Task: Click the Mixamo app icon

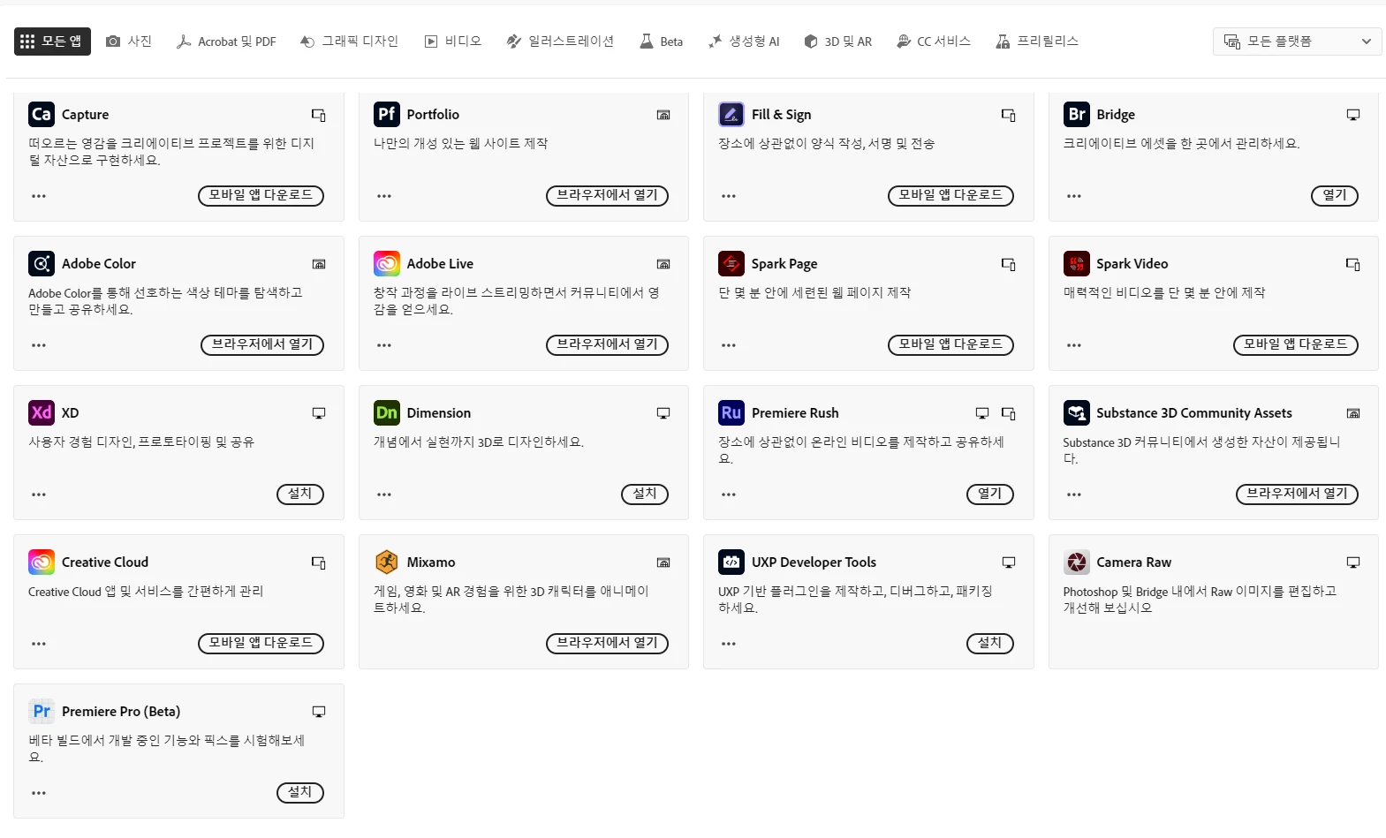Action: 386,562
